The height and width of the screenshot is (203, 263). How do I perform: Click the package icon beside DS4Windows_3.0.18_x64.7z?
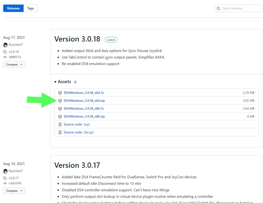click(60, 93)
